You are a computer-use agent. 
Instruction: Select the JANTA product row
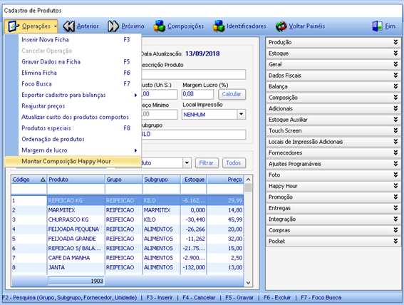tap(128, 268)
